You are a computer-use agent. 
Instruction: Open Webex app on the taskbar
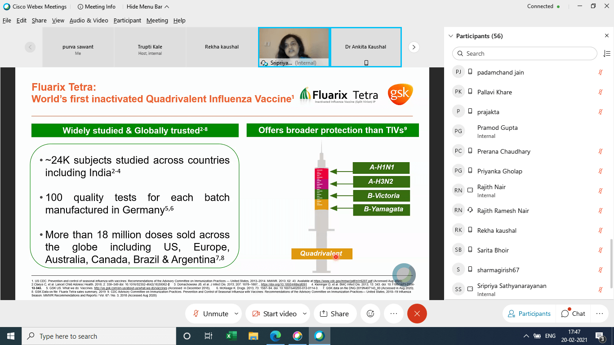[320, 336]
